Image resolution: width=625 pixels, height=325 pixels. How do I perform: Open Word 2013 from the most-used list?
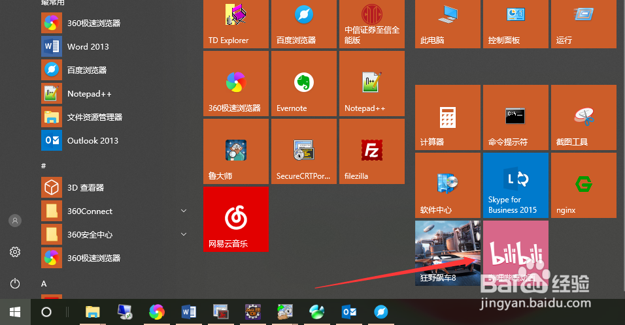point(116,46)
